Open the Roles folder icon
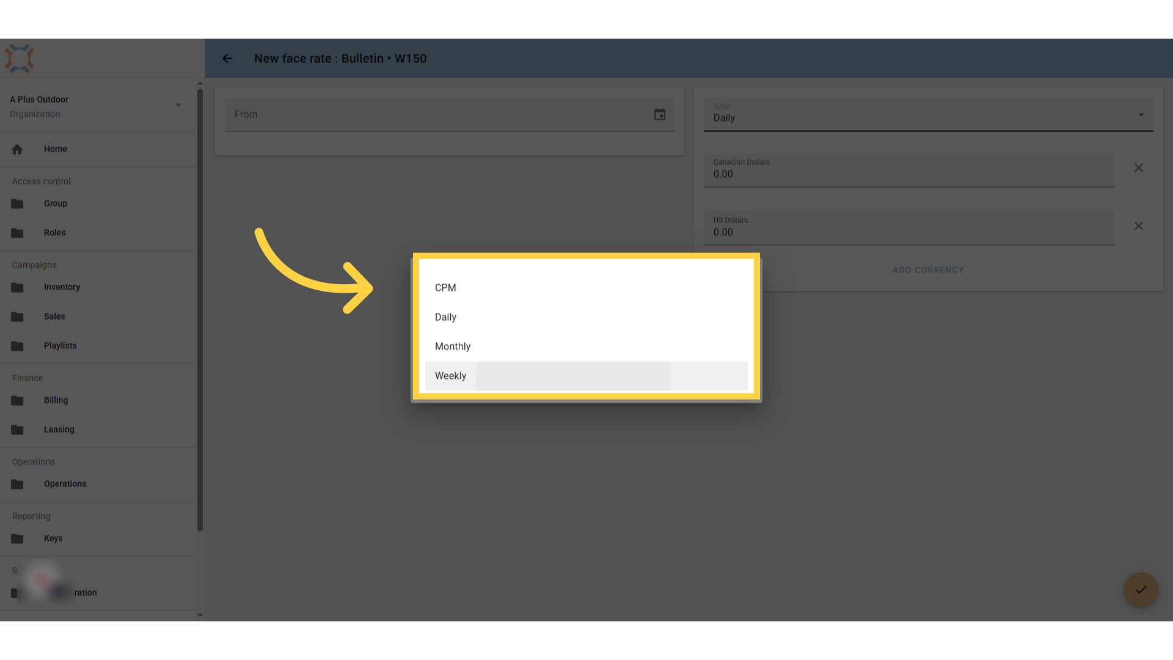Viewport: 1173px width, 660px height. (17, 233)
